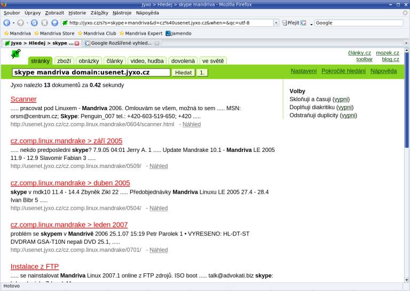This screenshot has height=291, width=410.
Task: Open the Mandriva bookmark
Action: pos(18,34)
